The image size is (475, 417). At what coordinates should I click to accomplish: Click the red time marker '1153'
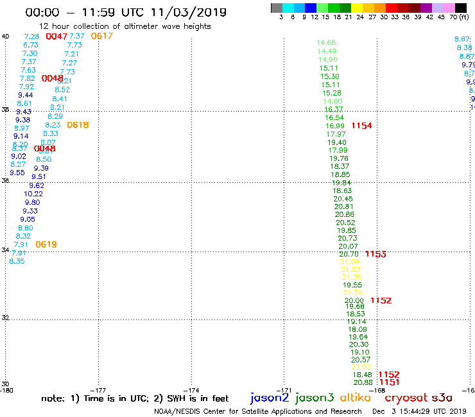(x=376, y=254)
